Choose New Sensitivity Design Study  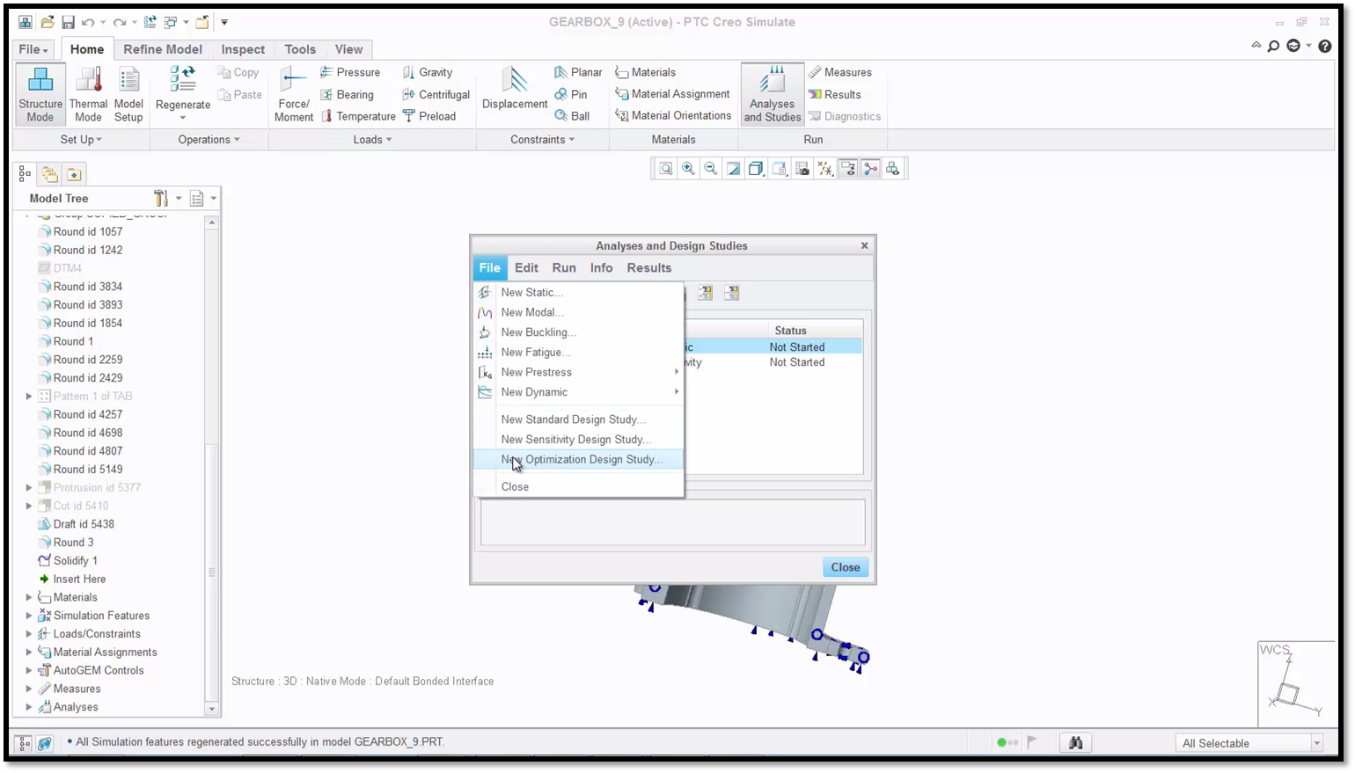579,440
